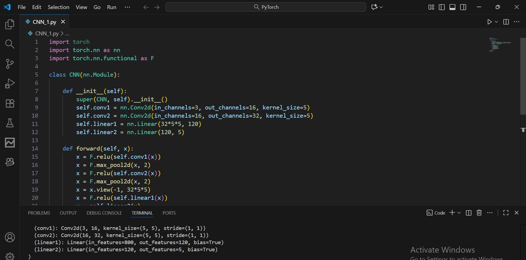Select the Code terminal instance label

point(436,213)
